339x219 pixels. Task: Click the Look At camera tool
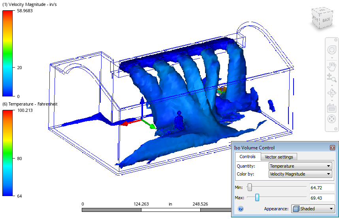[x=331, y=108]
